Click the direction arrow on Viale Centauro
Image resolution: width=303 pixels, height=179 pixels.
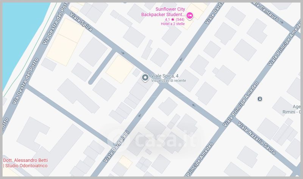point(282,22)
